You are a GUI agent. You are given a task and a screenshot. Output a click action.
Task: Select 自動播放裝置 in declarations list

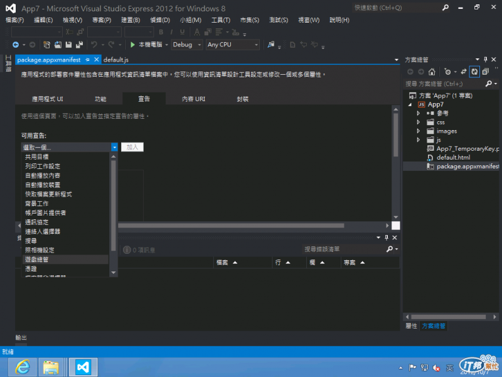(66, 185)
